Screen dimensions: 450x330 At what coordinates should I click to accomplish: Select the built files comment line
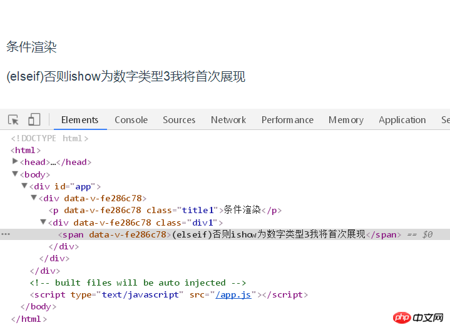(x=138, y=282)
